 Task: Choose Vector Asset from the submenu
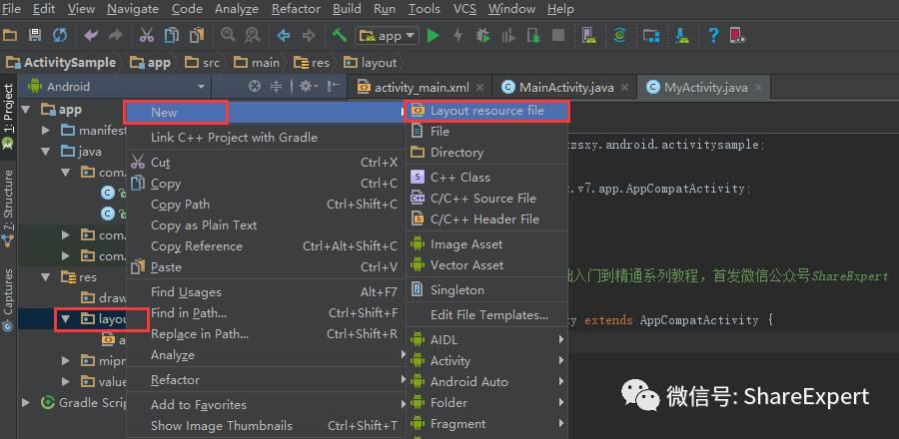(486, 265)
